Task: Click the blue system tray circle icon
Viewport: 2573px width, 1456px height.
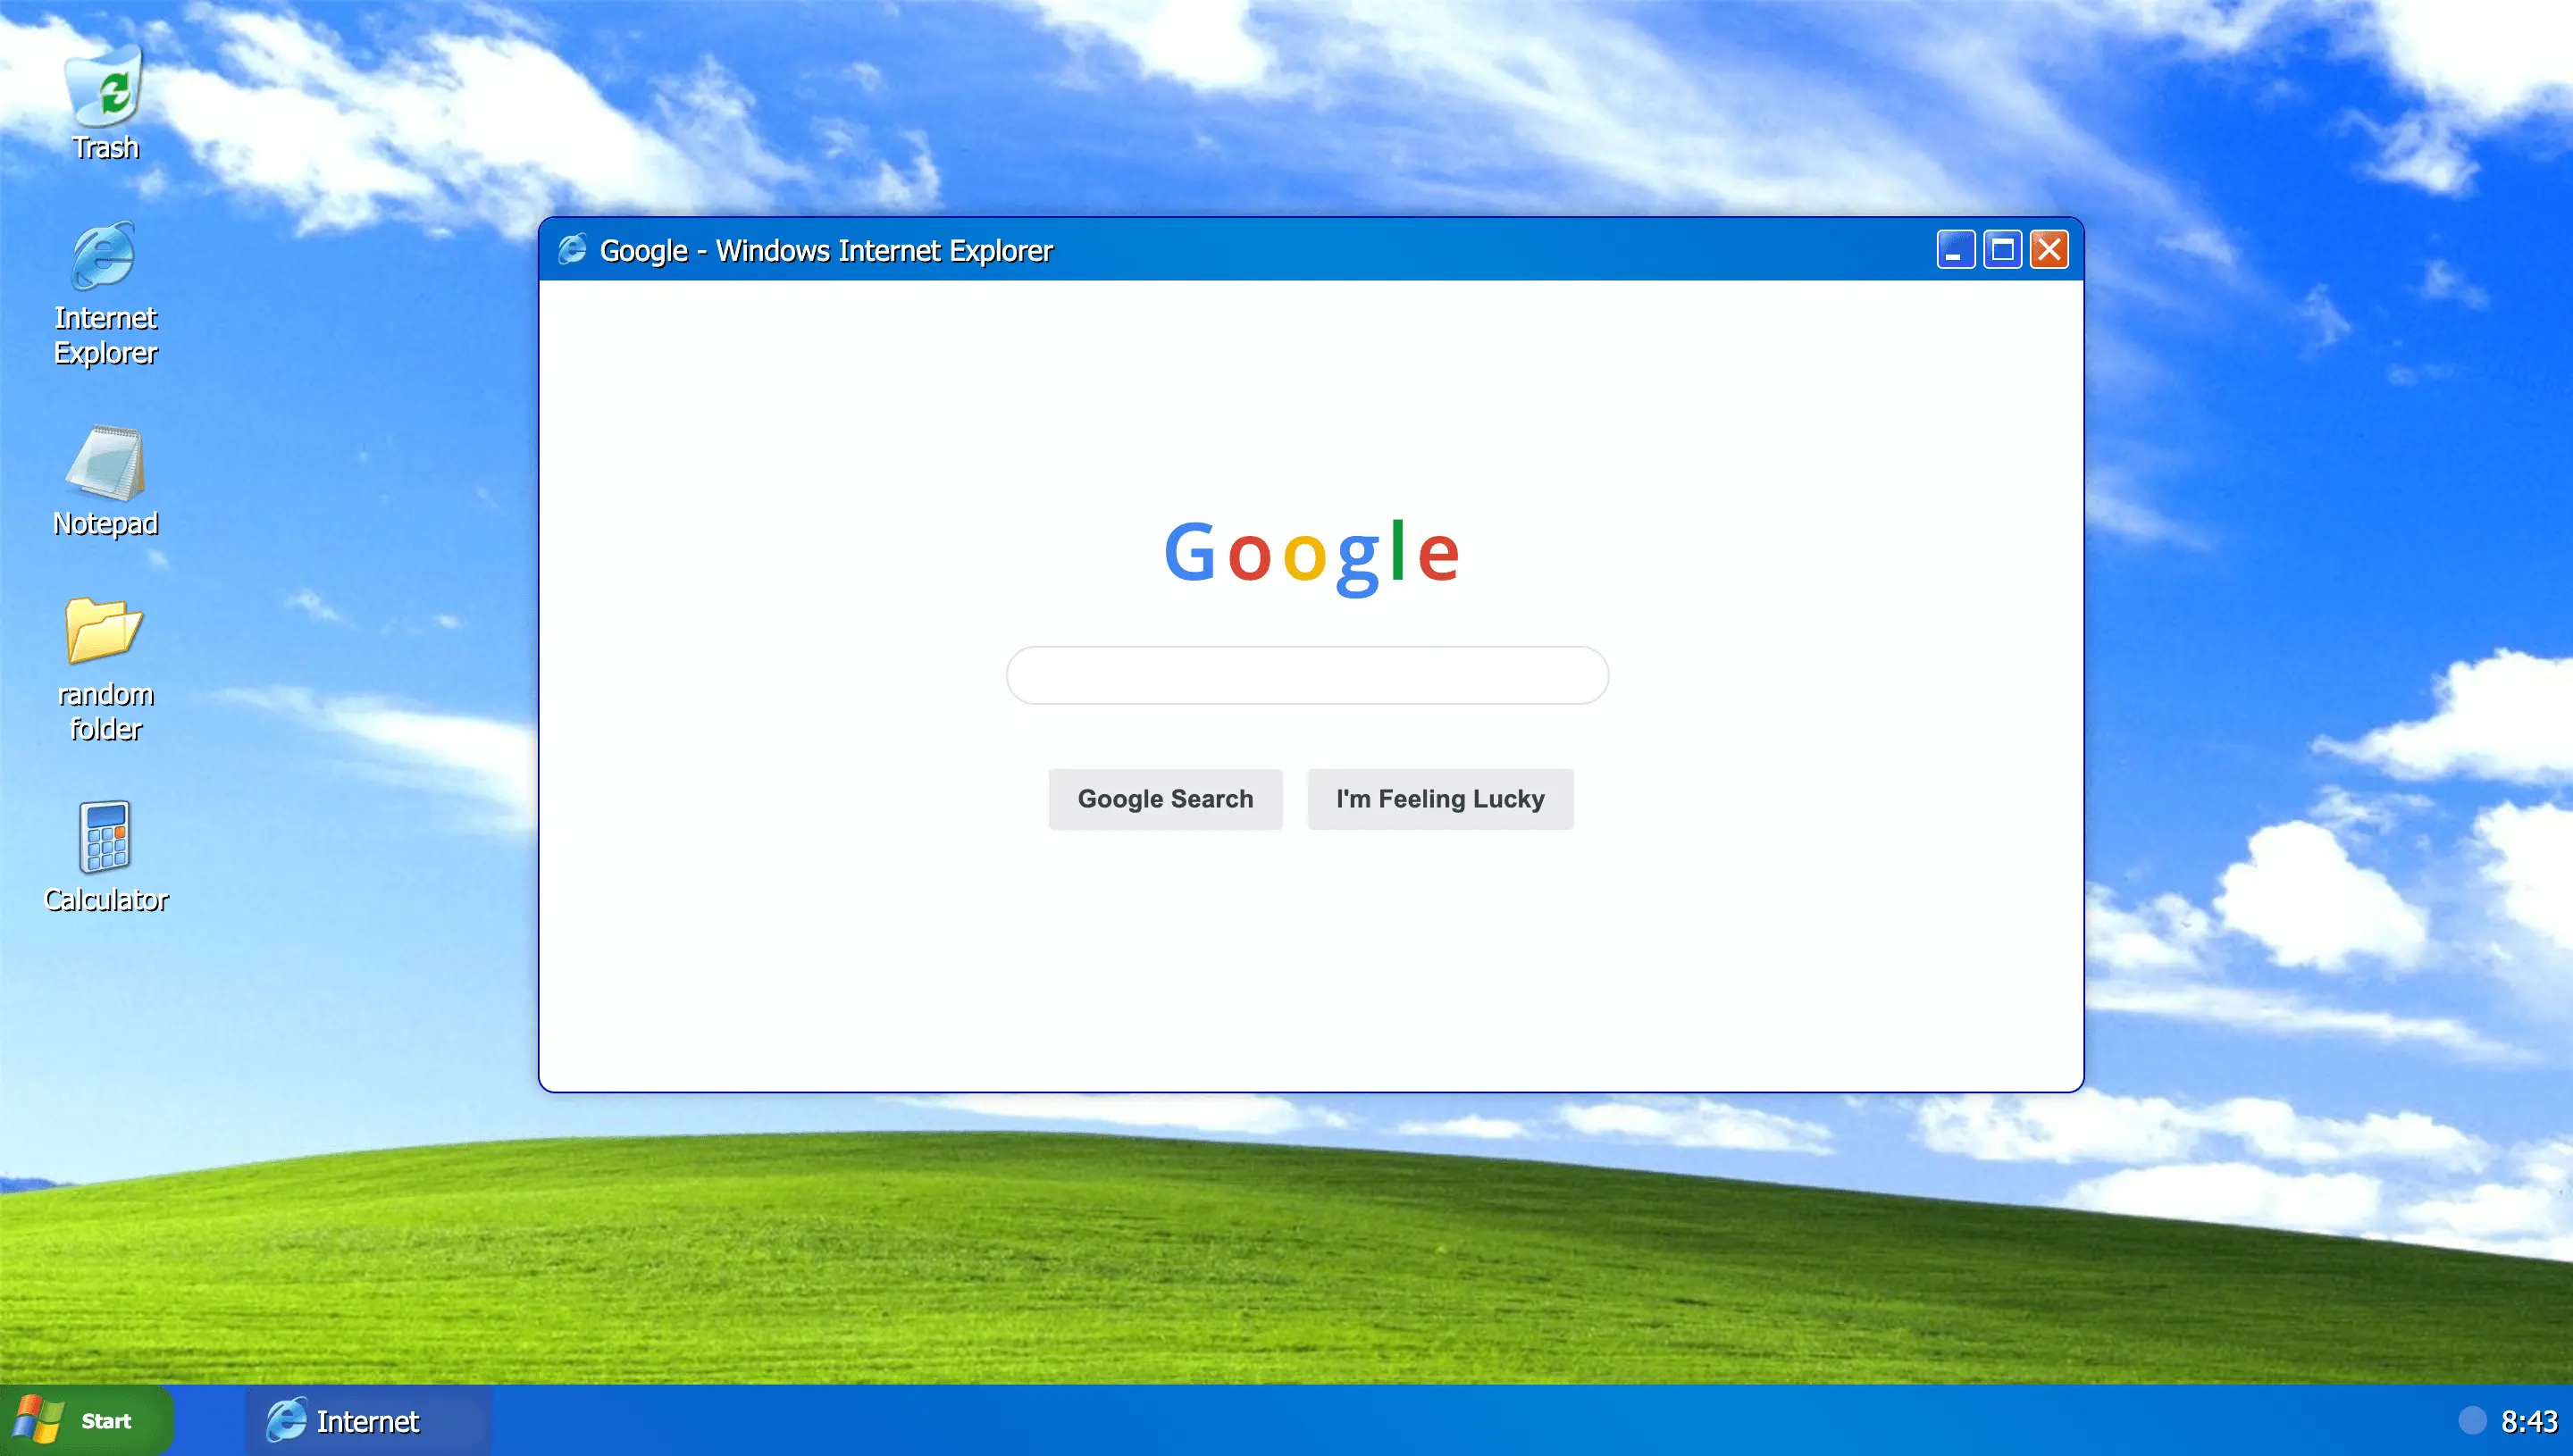Action: [2471, 1420]
